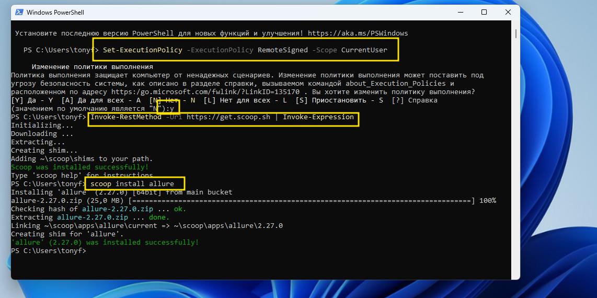Click the 'Linking ~\scoop\apps\allure\current' line
This screenshot has width=597, height=298.
(x=146, y=226)
